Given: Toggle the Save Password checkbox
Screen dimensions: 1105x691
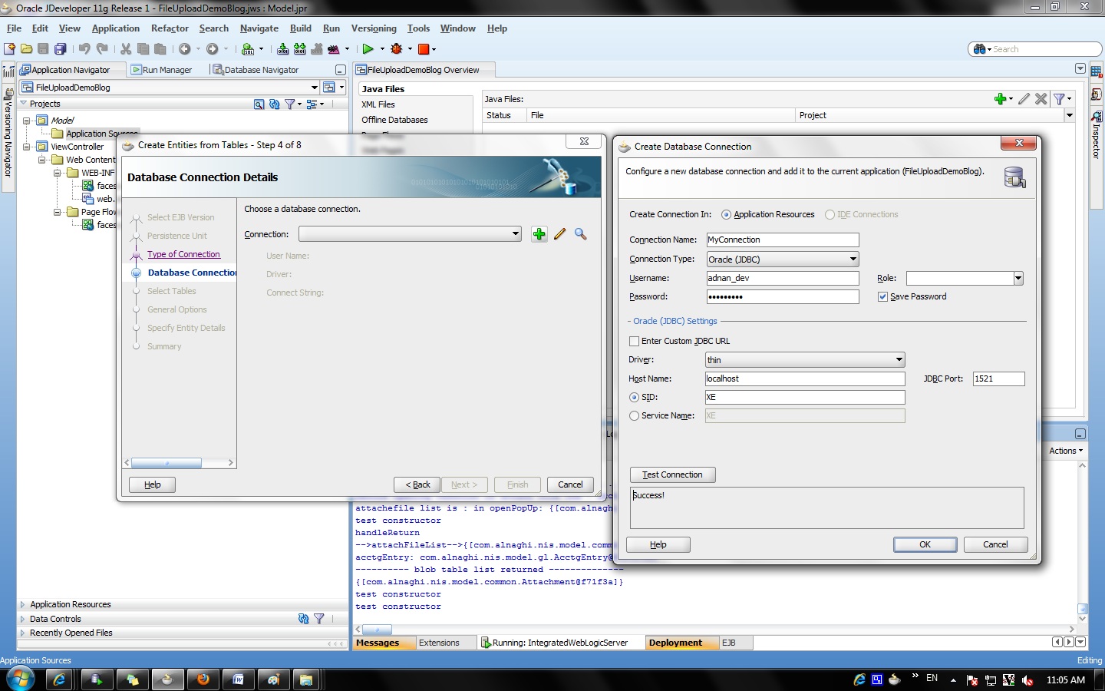Looking at the screenshot, I should tap(882, 297).
